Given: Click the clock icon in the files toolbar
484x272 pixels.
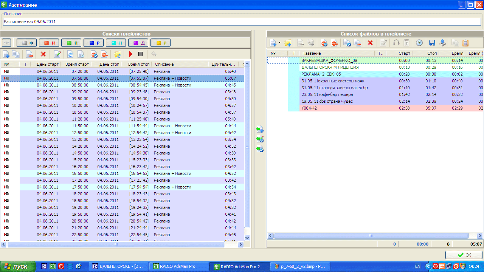Looking at the screenshot, I should tap(419, 43).
